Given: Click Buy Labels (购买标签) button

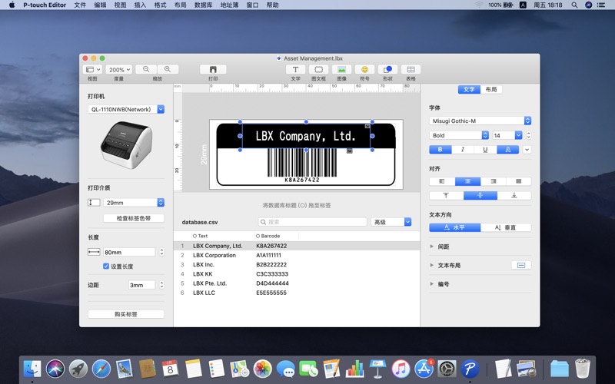Looking at the screenshot, I should click(x=126, y=314).
